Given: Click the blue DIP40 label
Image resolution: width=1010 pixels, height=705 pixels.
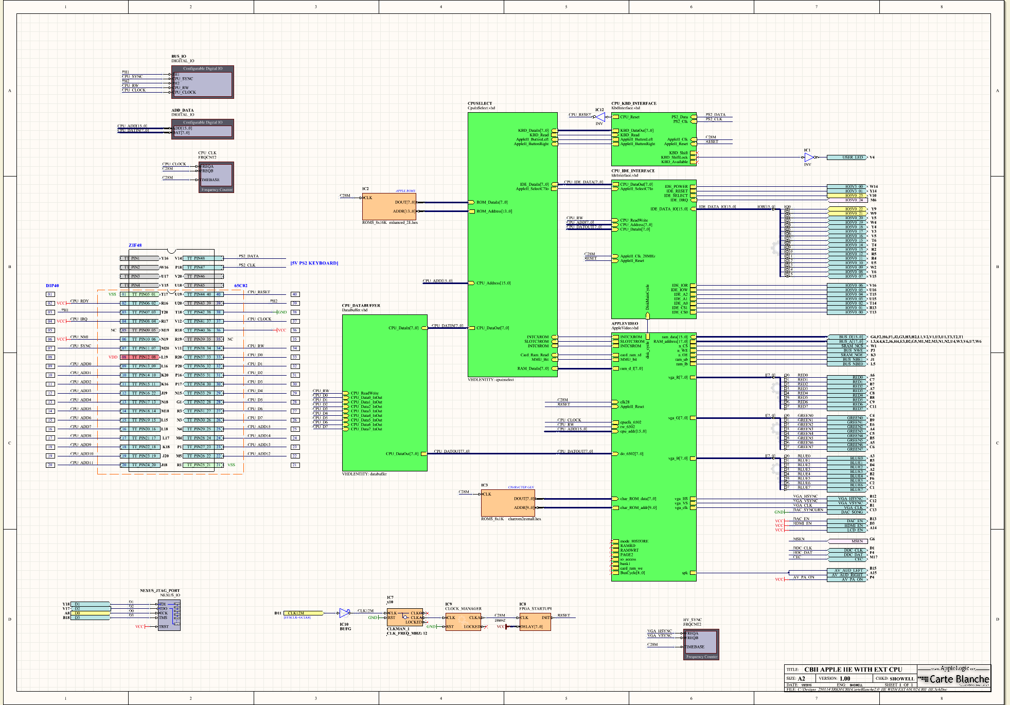Looking at the screenshot, I should click(x=52, y=286).
